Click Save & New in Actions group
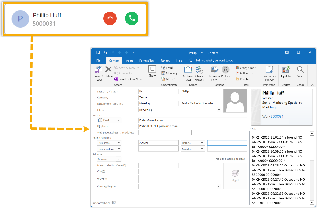 pos(127,68)
